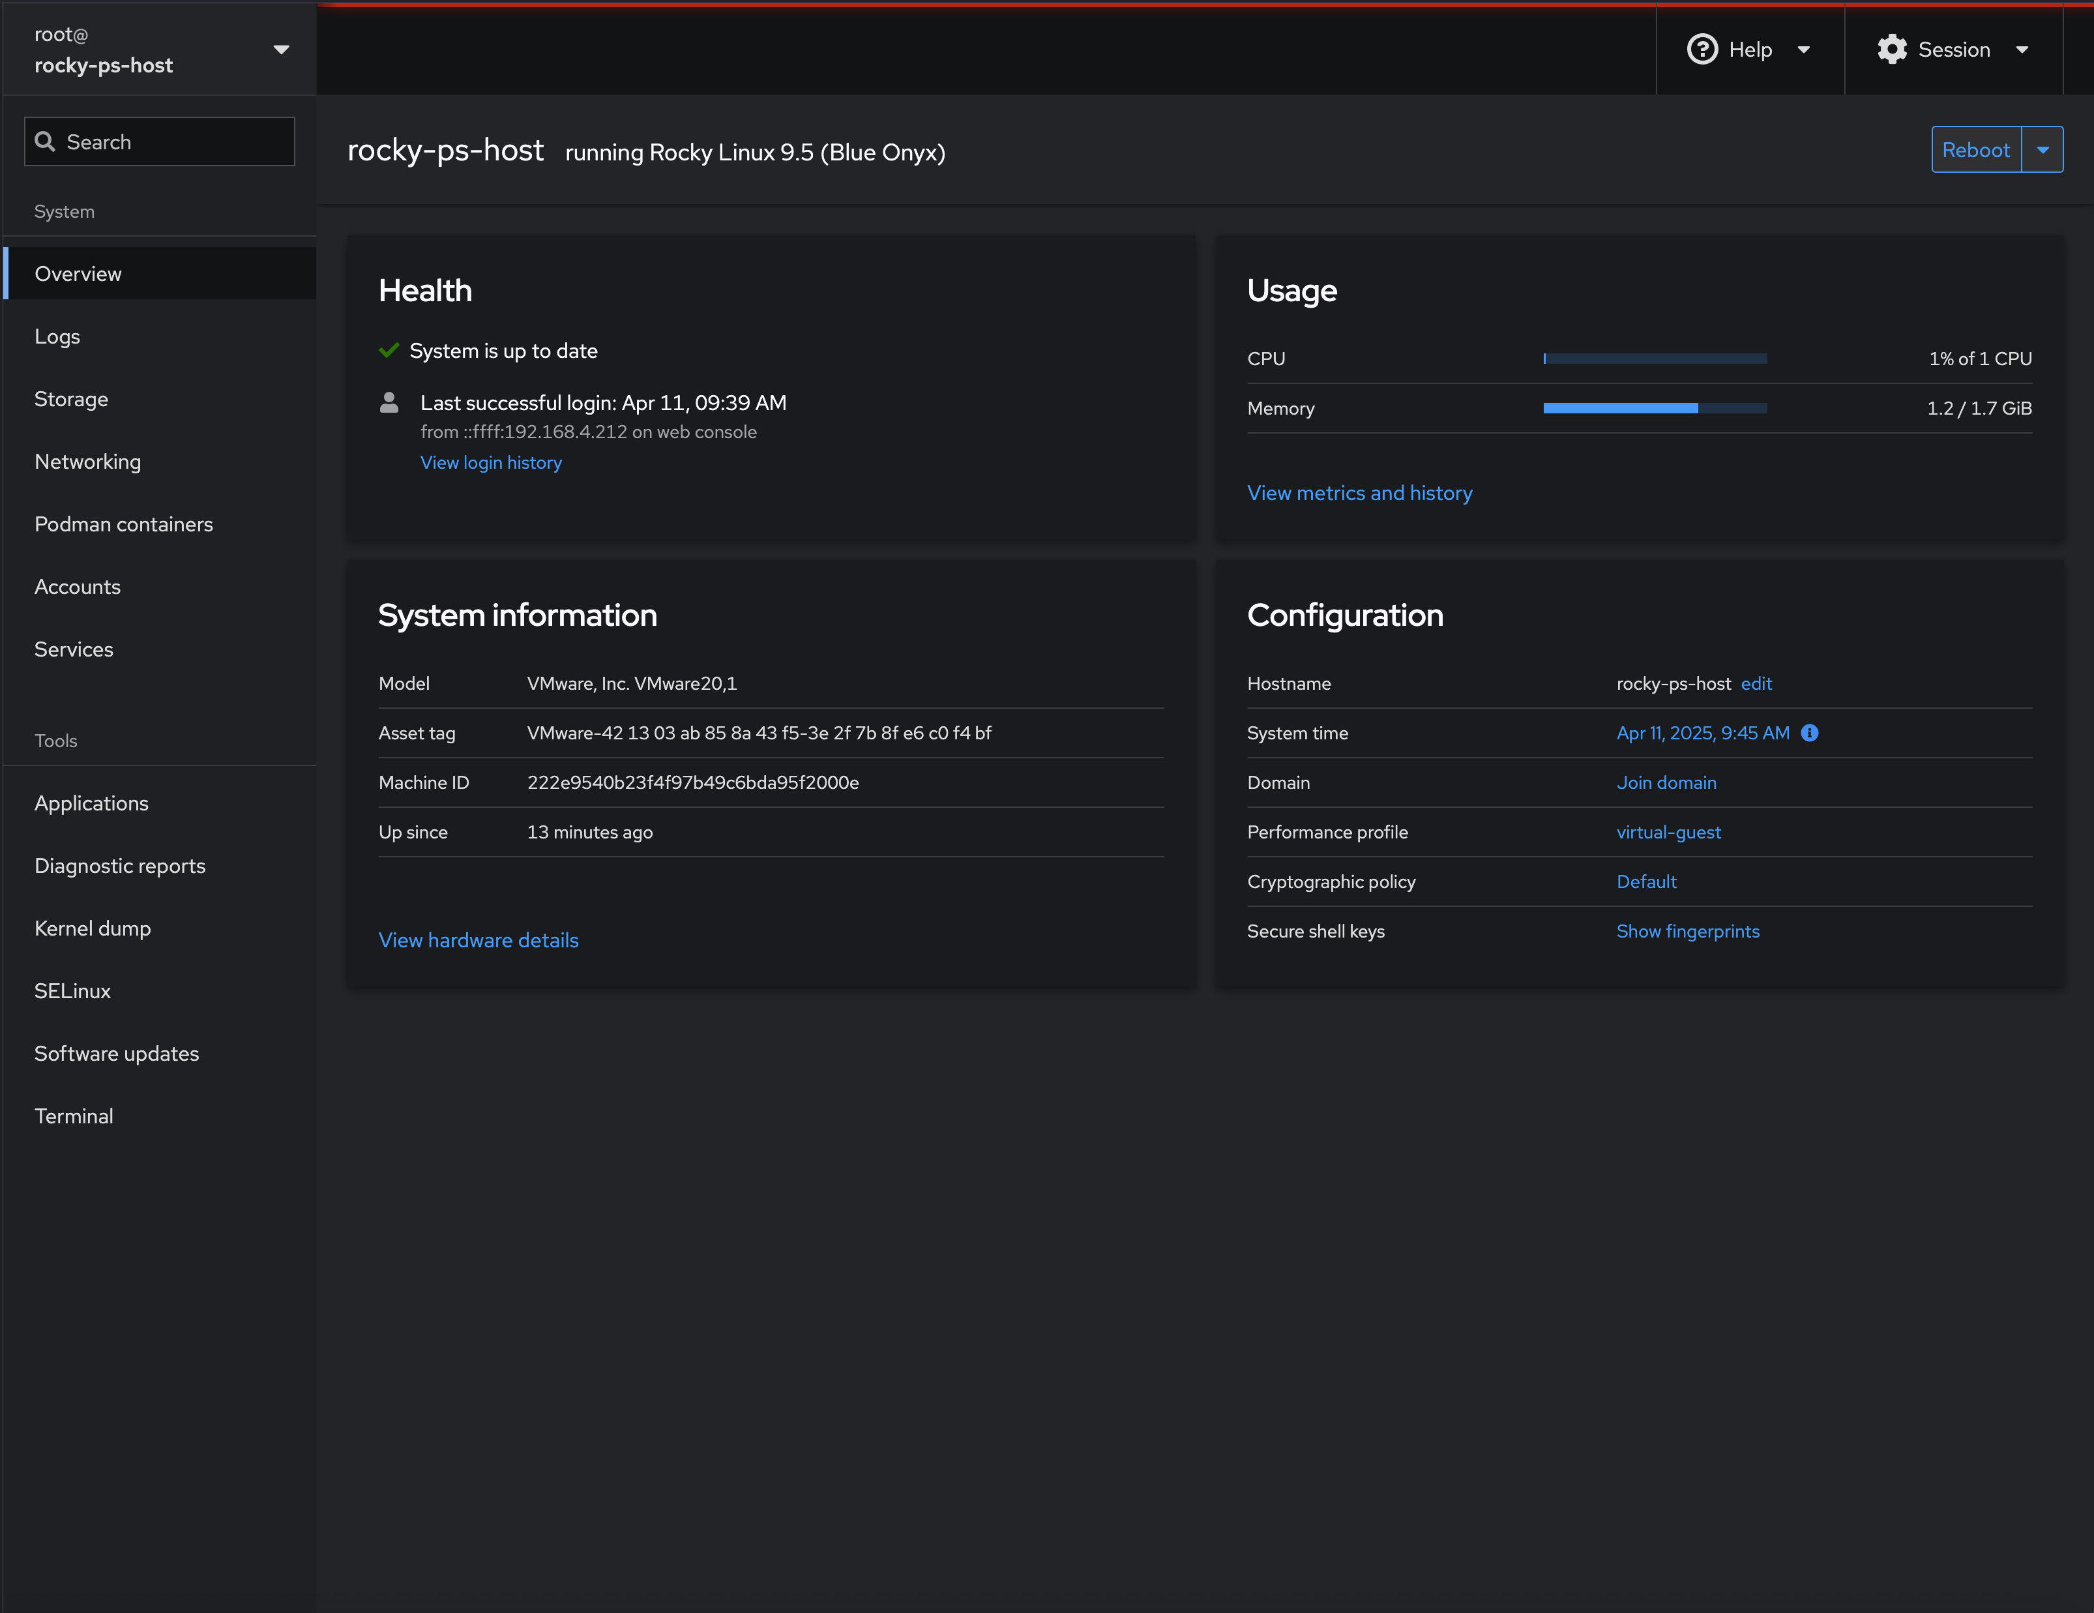Expand the Reboot dropdown arrow
This screenshot has height=1613, width=2094.
tap(2042, 149)
